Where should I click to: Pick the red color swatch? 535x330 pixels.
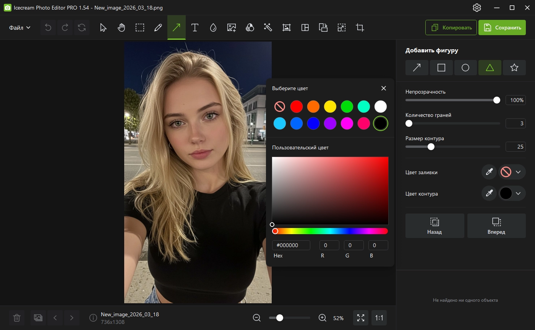click(x=296, y=107)
